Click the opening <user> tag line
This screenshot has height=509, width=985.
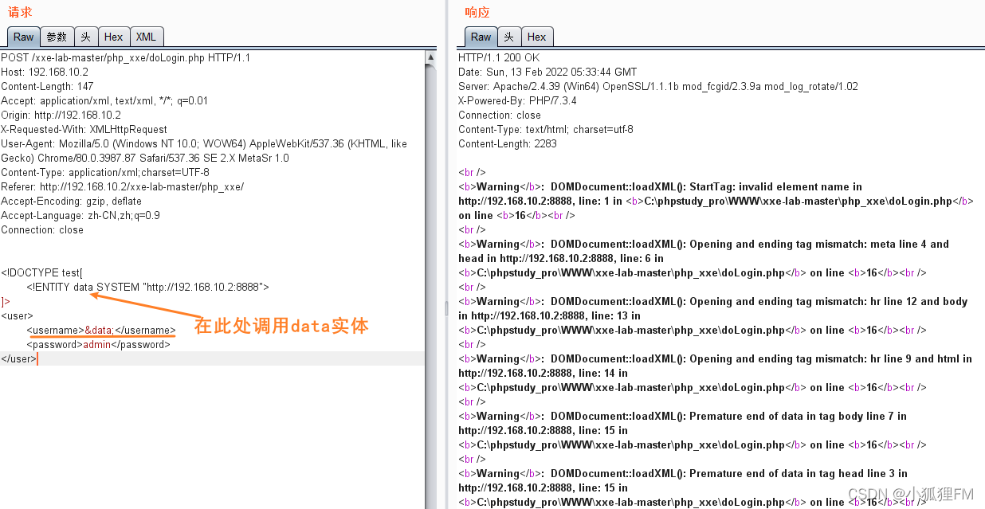click(x=17, y=316)
